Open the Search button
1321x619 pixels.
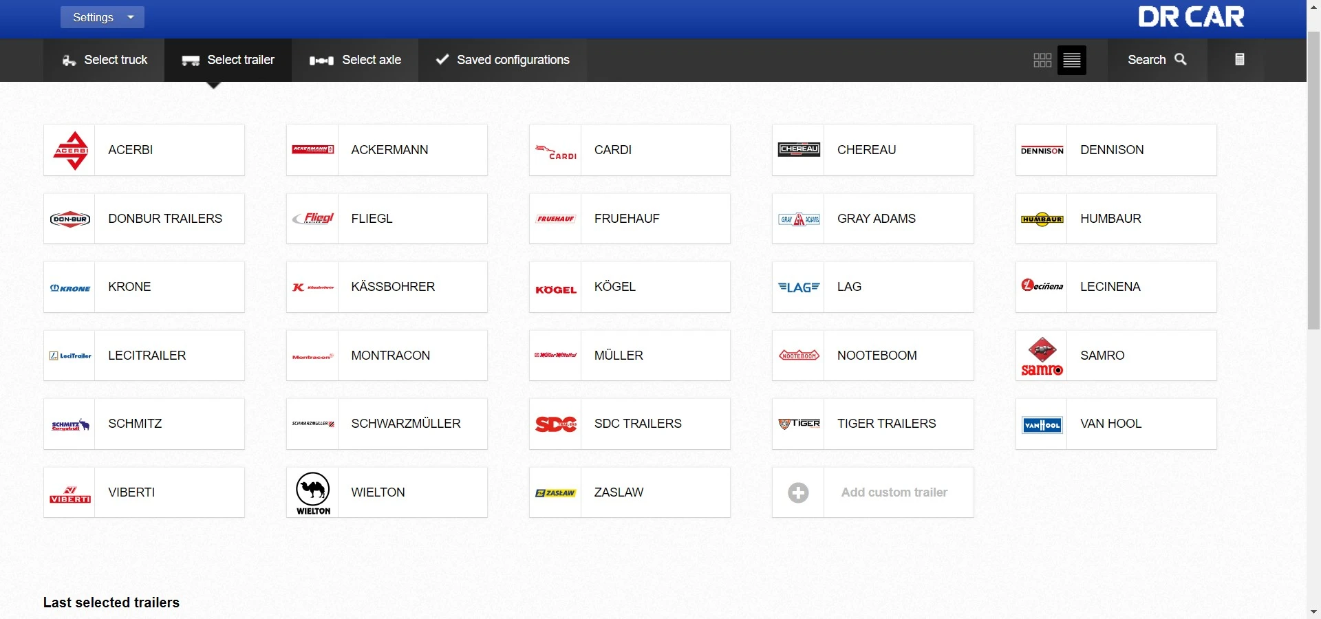(x=1157, y=60)
